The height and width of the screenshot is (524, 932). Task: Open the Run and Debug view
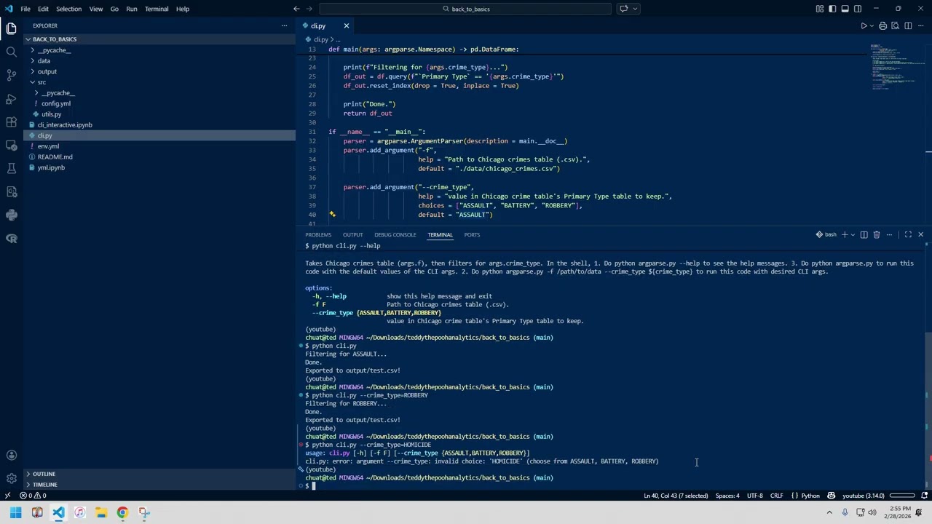pos(11,98)
